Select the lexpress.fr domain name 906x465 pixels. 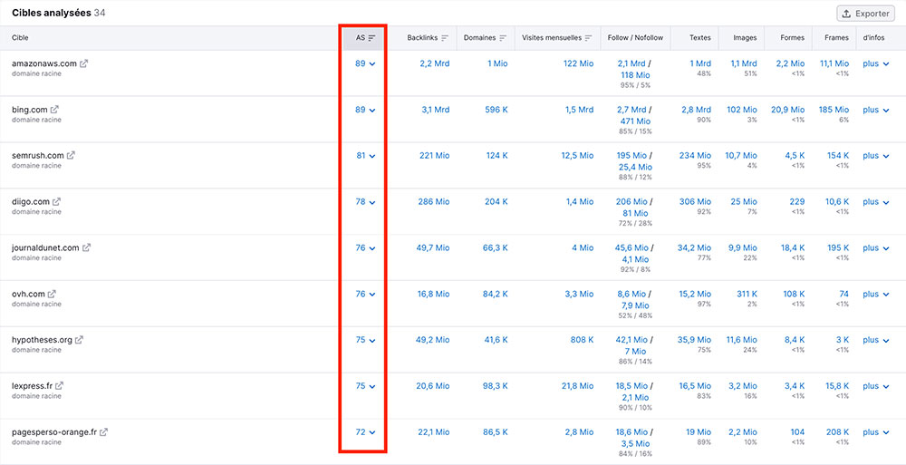point(33,386)
